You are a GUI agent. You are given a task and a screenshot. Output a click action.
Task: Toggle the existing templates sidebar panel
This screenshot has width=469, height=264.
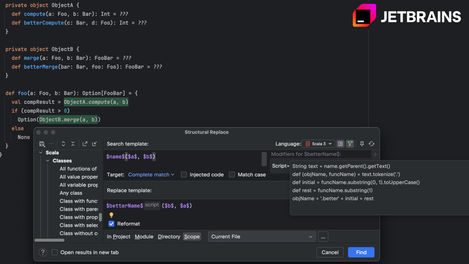click(340, 144)
